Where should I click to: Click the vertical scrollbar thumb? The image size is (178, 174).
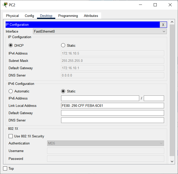pos(172,90)
